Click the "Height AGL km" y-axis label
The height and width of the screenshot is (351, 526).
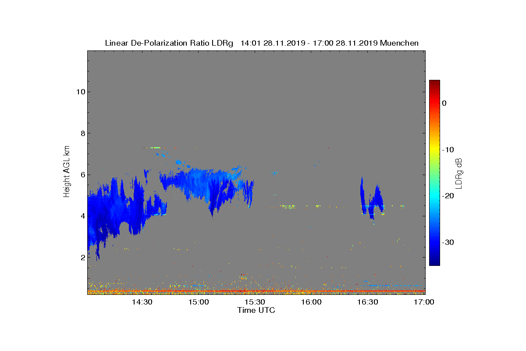point(67,172)
